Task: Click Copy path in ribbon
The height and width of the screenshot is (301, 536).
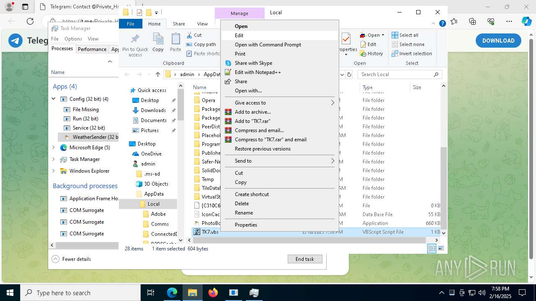Action: (x=201, y=44)
